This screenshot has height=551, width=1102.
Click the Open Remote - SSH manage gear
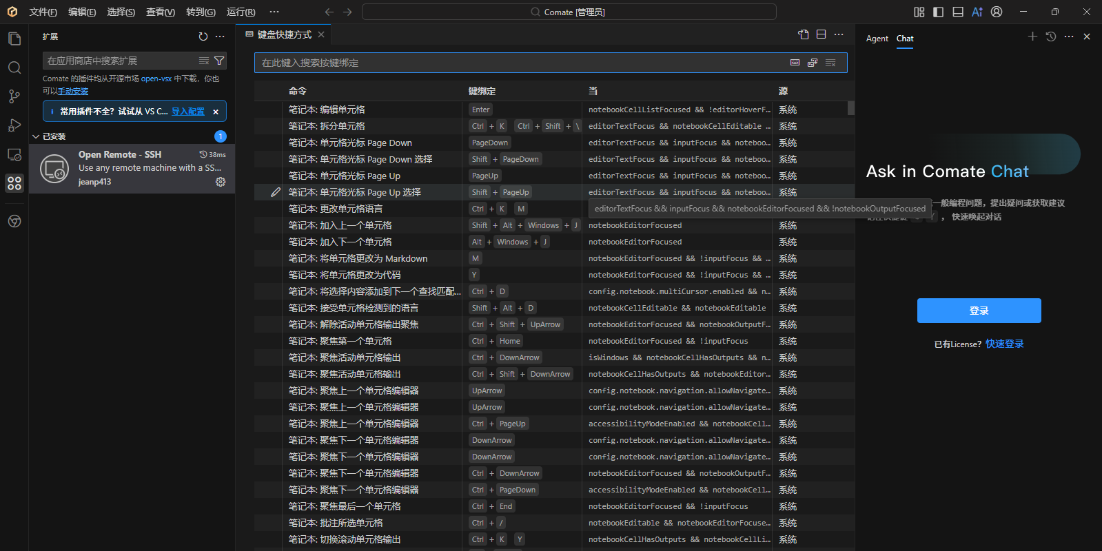221,182
